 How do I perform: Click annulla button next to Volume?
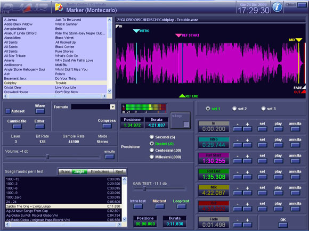coord(110,157)
